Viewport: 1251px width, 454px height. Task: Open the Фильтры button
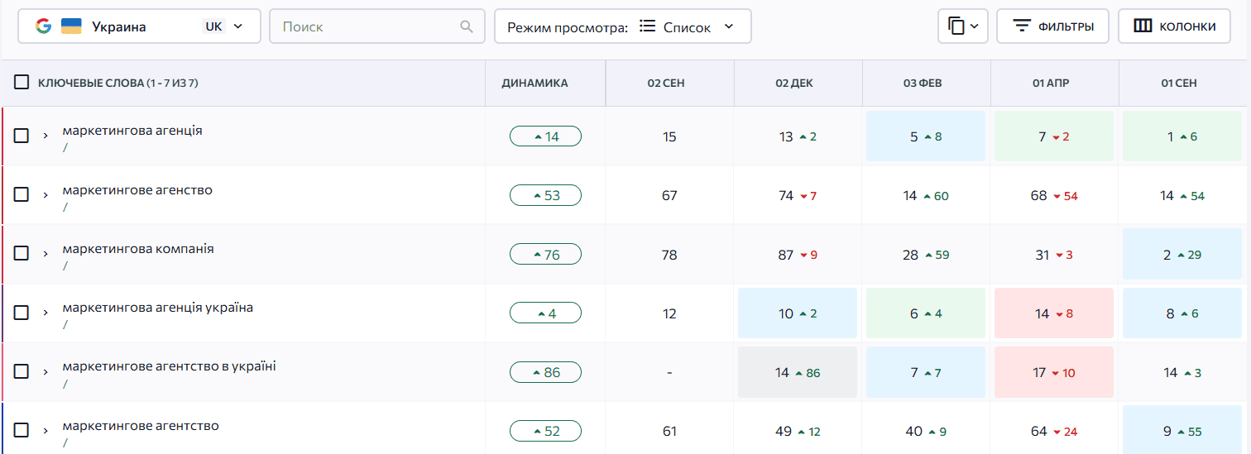tap(1052, 26)
